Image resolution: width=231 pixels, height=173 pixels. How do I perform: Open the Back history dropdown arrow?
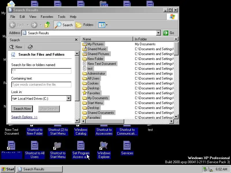28,25
